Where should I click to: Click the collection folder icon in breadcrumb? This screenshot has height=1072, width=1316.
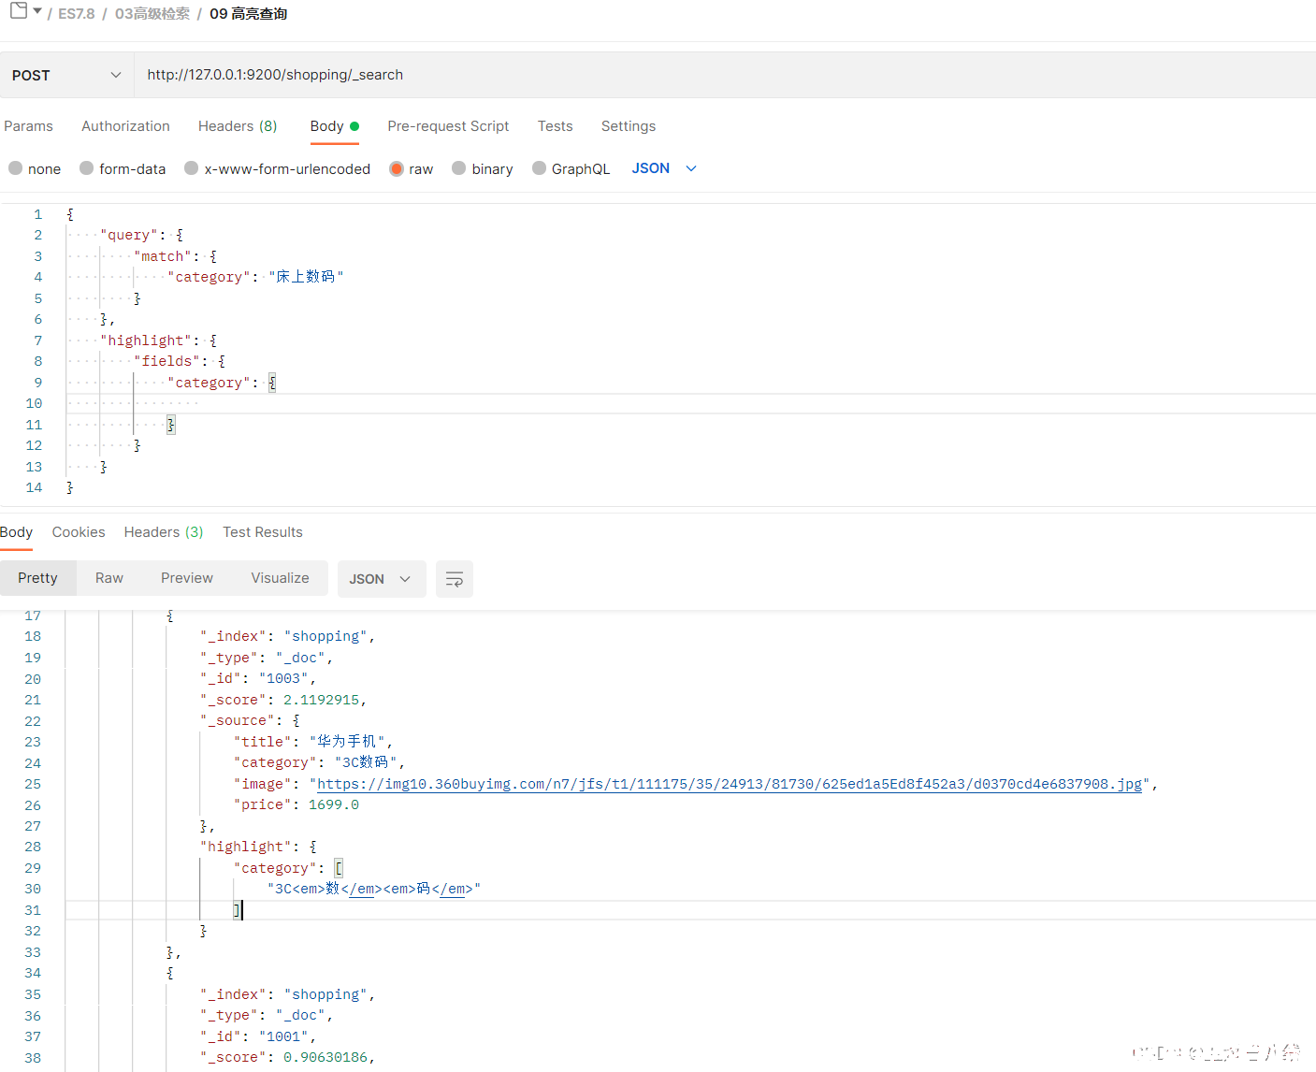pos(19,11)
